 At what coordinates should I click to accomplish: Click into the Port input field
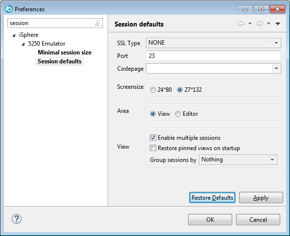point(214,56)
